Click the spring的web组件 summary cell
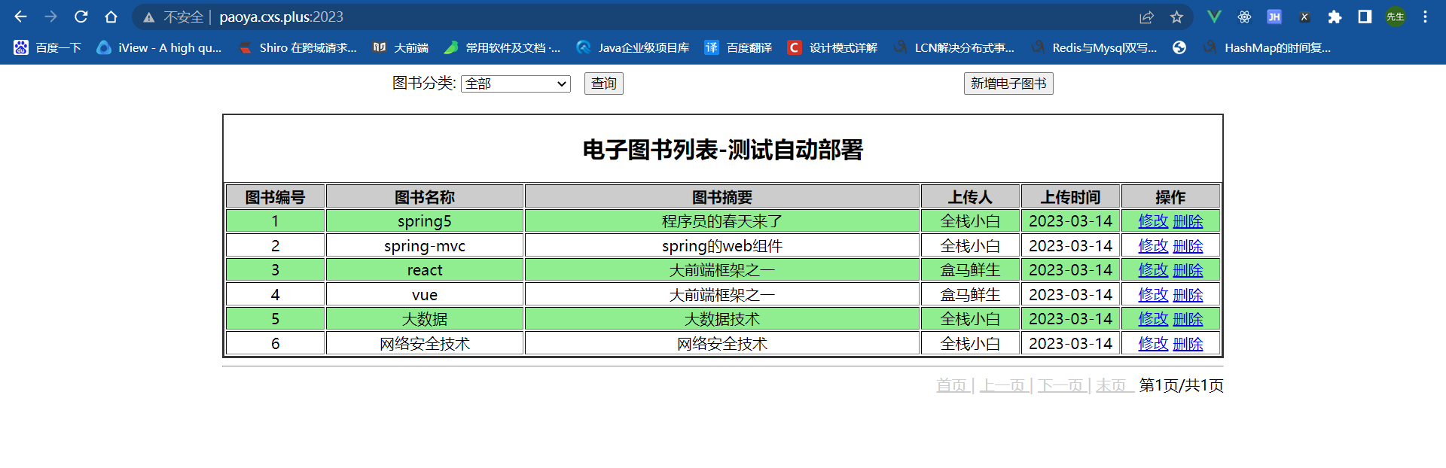This screenshot has width=1446, height=468. (722, 246)
